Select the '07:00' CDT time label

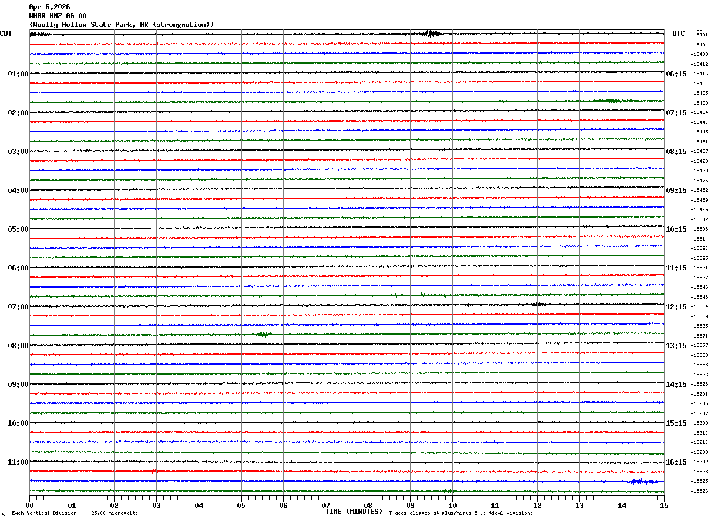coord(18,307)
